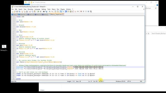Click the Stop Recording macro icon
The image size is (166, 93).
[84, 11]
